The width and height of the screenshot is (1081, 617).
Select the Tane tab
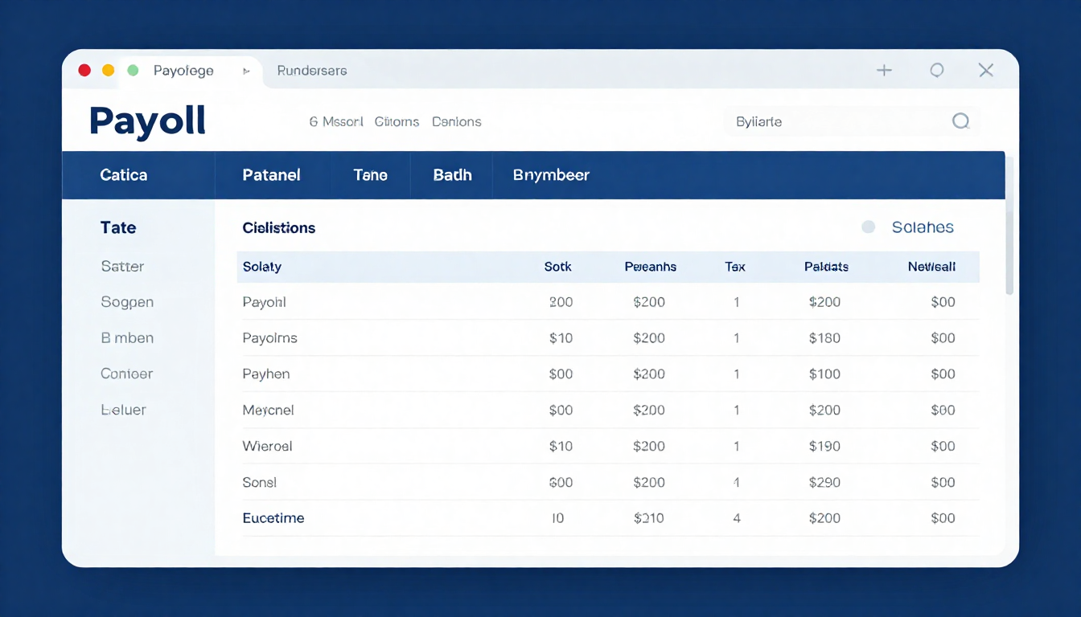(370, 175)
